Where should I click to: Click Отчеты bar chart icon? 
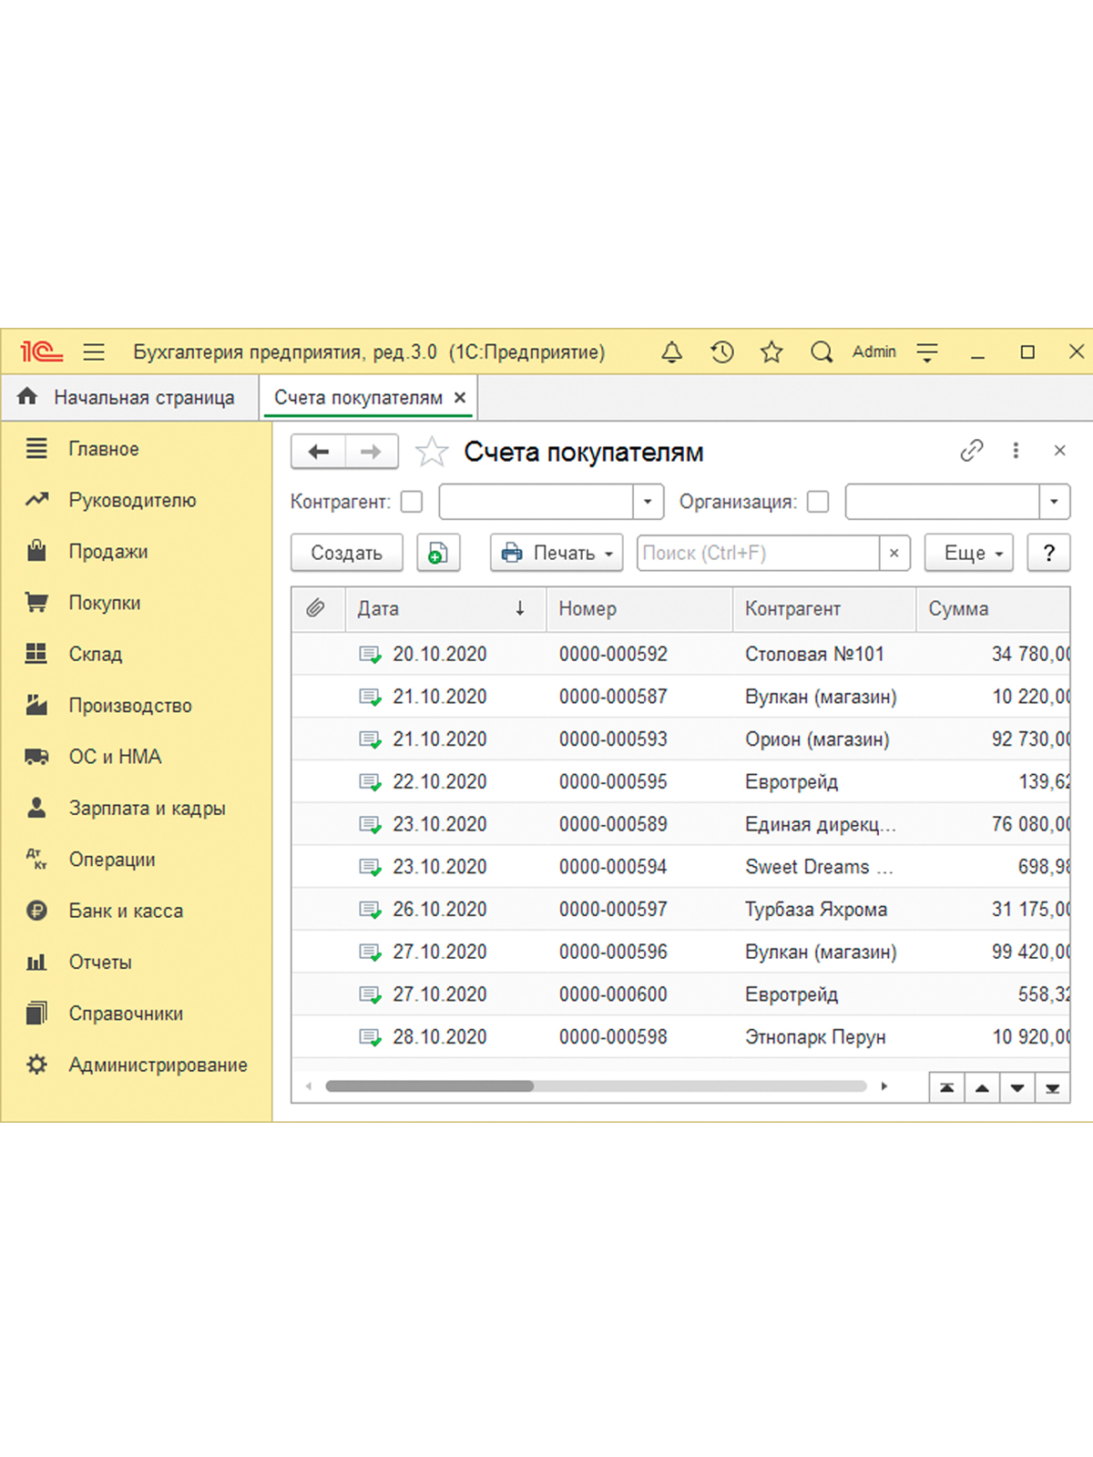click(x=36, y=962)
